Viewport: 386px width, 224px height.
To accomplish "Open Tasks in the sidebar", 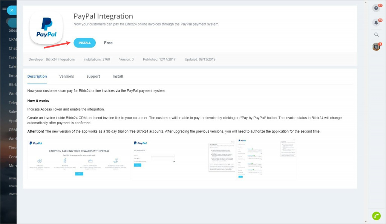I will point(12,57).
